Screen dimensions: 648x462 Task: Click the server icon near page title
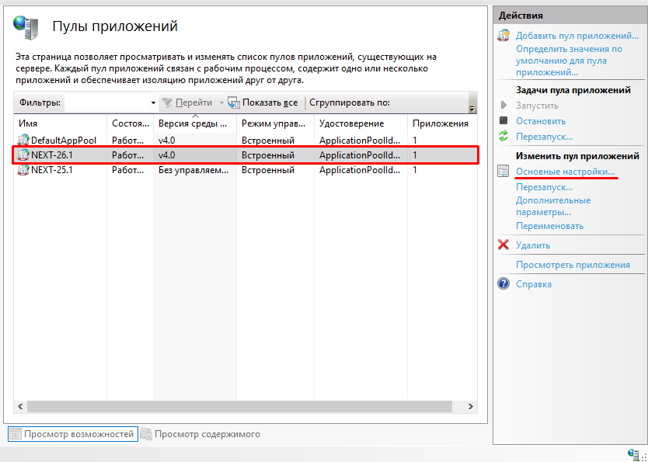click(26, 26)
